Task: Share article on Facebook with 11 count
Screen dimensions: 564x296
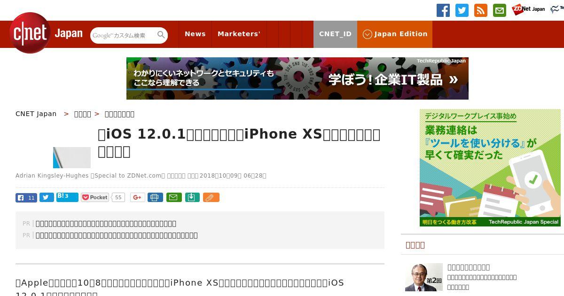Action: point(26,198)
